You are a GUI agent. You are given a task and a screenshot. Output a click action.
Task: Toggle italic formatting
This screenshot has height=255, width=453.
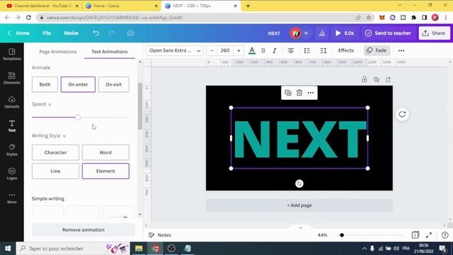[x=275, y=50]
